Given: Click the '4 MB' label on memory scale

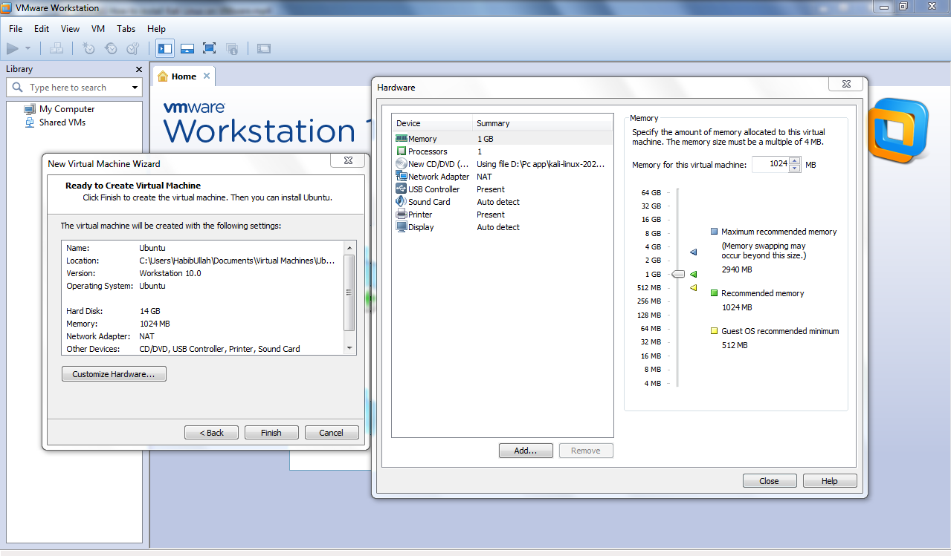Looking at the screenshot, I should point(653,384).
